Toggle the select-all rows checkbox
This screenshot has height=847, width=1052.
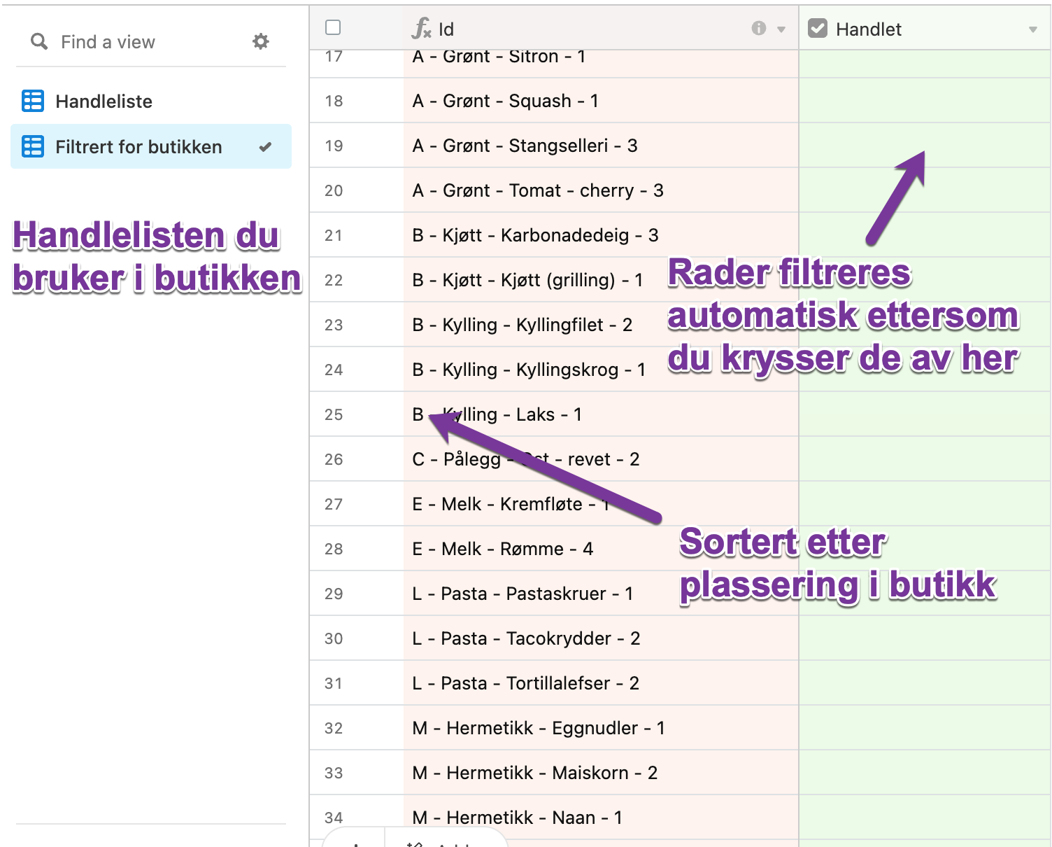(333, 27)
